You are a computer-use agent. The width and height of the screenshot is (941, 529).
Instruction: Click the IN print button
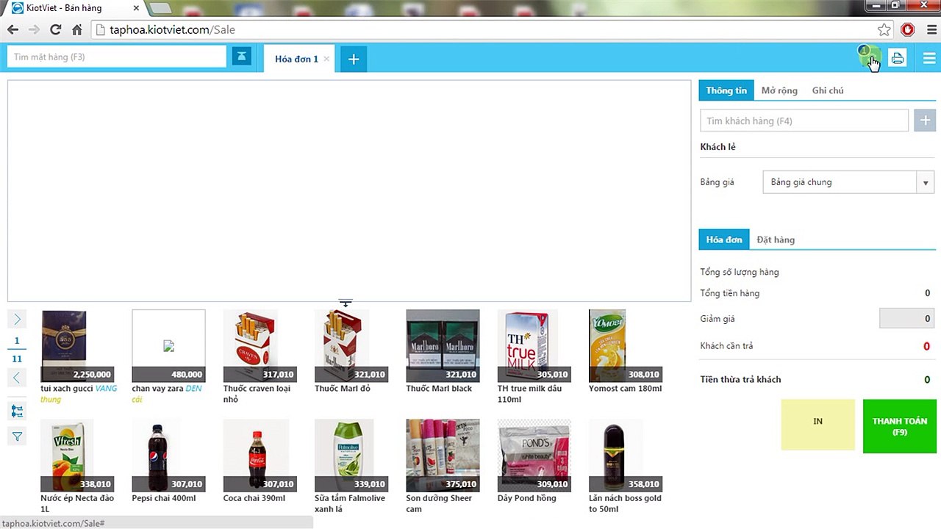(x=818, y=425)
